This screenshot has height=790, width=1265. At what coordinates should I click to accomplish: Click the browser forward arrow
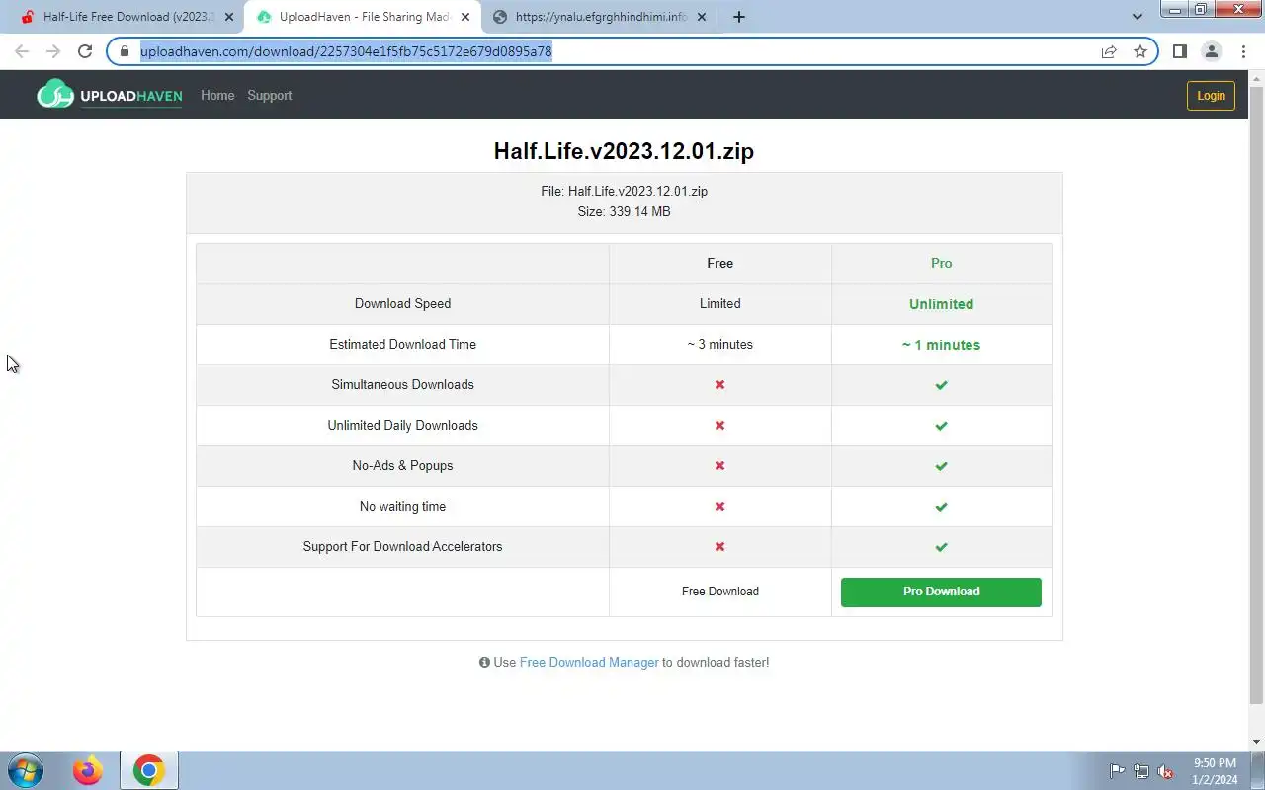click(x=53, y=51)
